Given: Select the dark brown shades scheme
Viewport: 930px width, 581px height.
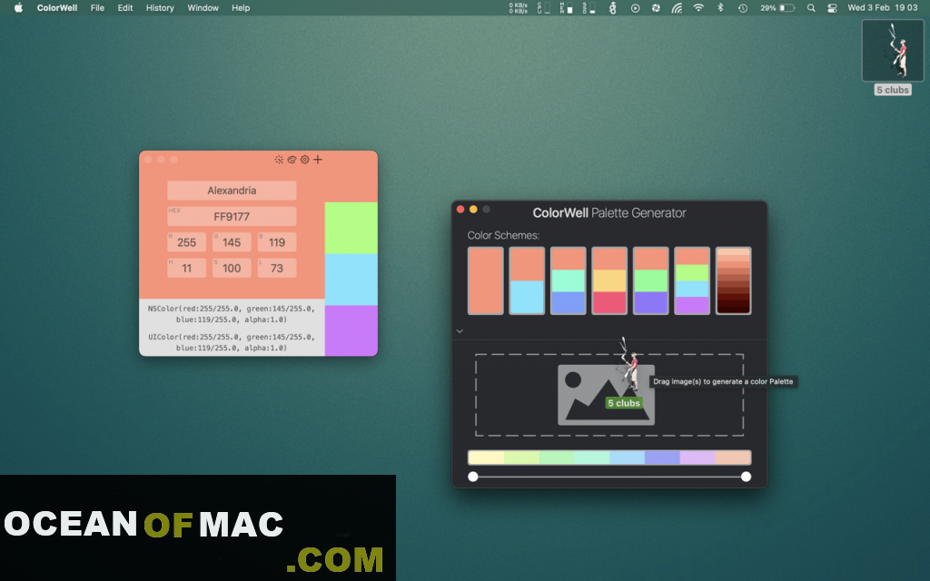Looking at the screenshot, I should pos(734,281).
